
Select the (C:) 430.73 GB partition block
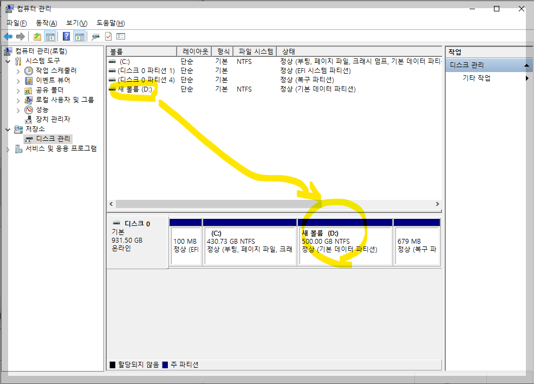click(x=250, y=242)
